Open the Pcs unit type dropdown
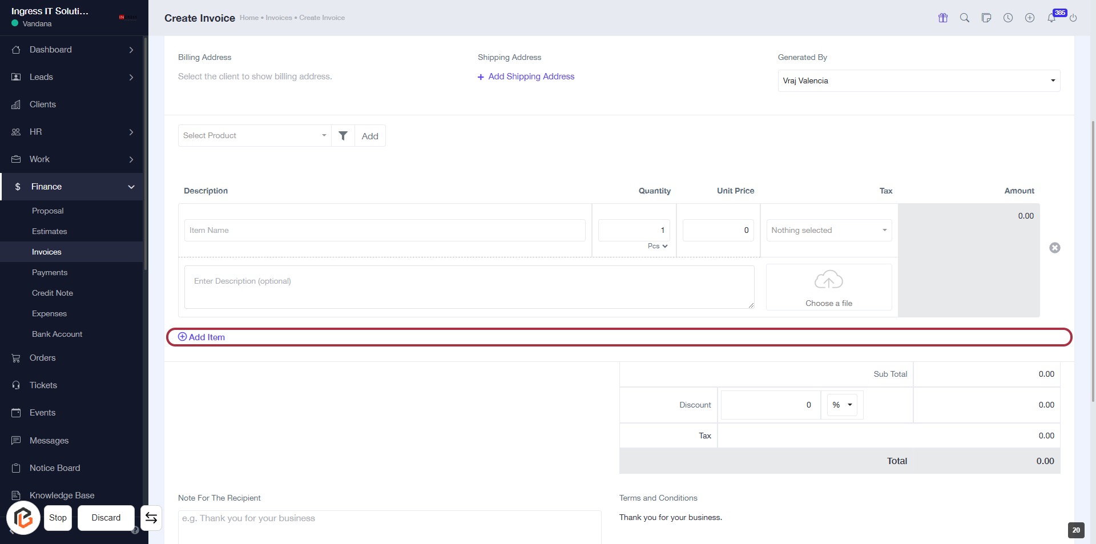 point(658,246)
